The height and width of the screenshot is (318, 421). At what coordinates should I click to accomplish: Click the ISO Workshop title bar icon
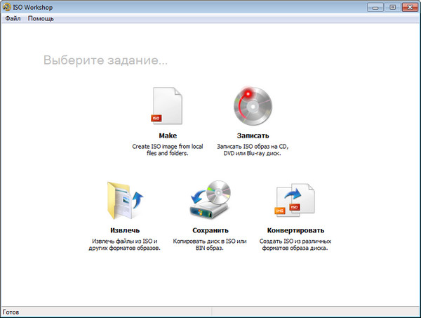(x=7, y=7)
